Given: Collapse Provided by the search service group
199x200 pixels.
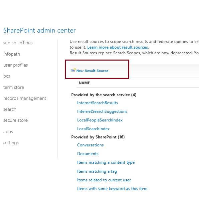Looking at the screenshot, I should point(104,95).
